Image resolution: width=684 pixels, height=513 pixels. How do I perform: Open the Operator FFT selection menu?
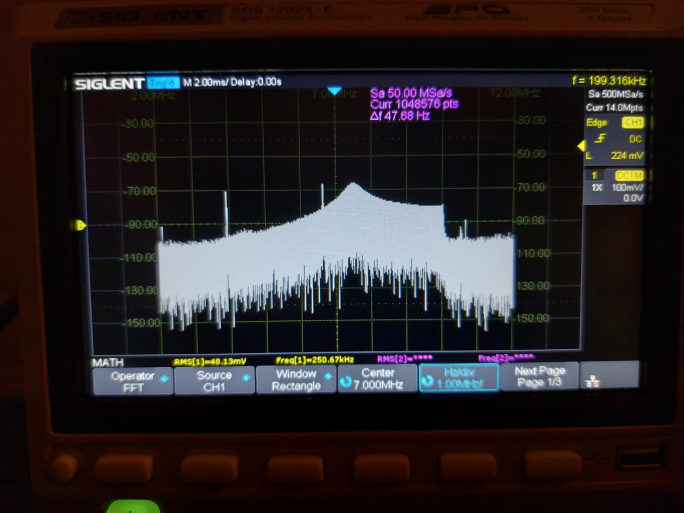pos(133,381)
